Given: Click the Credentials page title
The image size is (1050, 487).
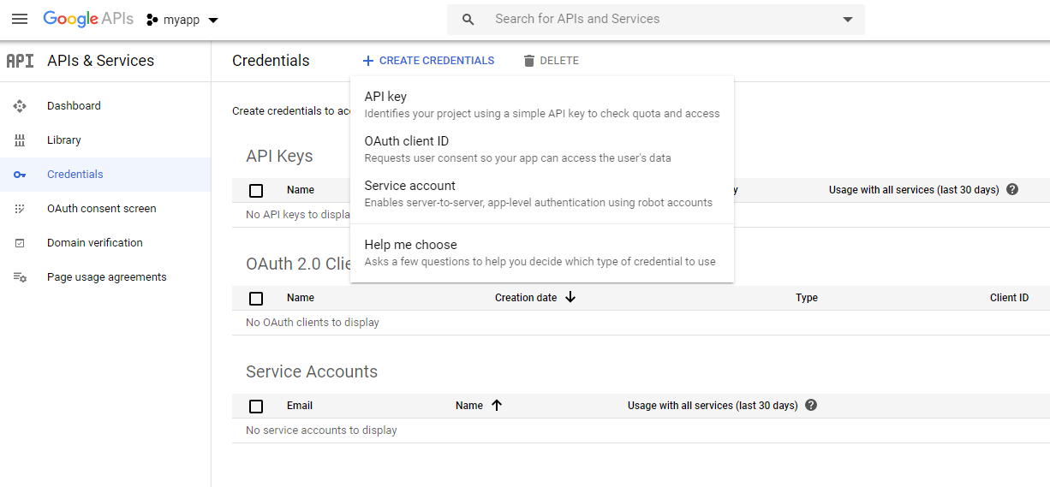Looking at the screenshot, I should pyautogui.click(x=271, y=61).
